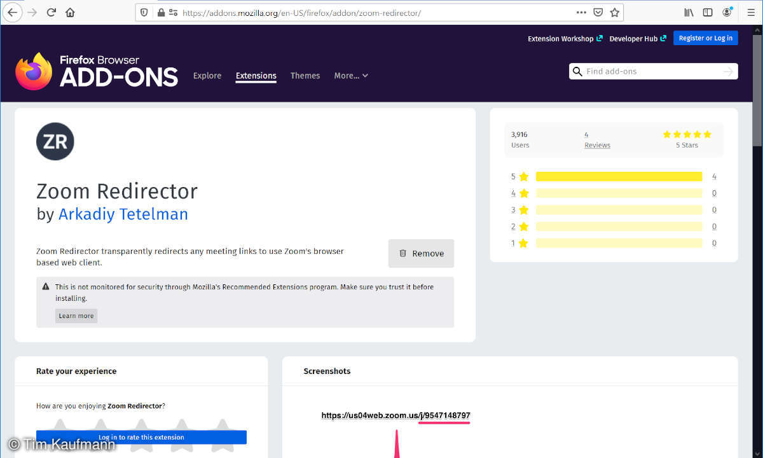Filter reviews by 5 stars row
Screen dimensions: 763x458
(x=614, y=177)
